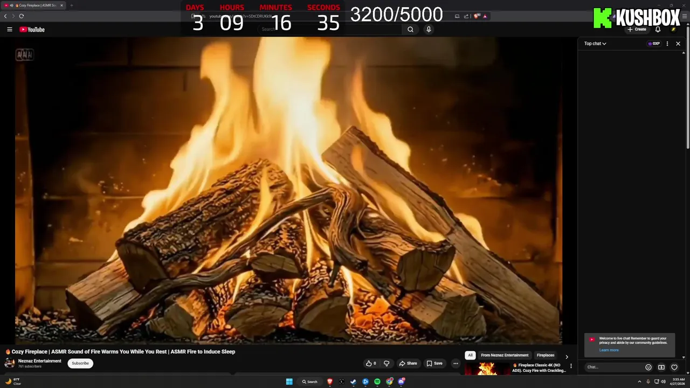The height and width of the screenshot is (388, 690).
Task: Open the clock showing 3:55 AM
Action: [x=679, y=382]
